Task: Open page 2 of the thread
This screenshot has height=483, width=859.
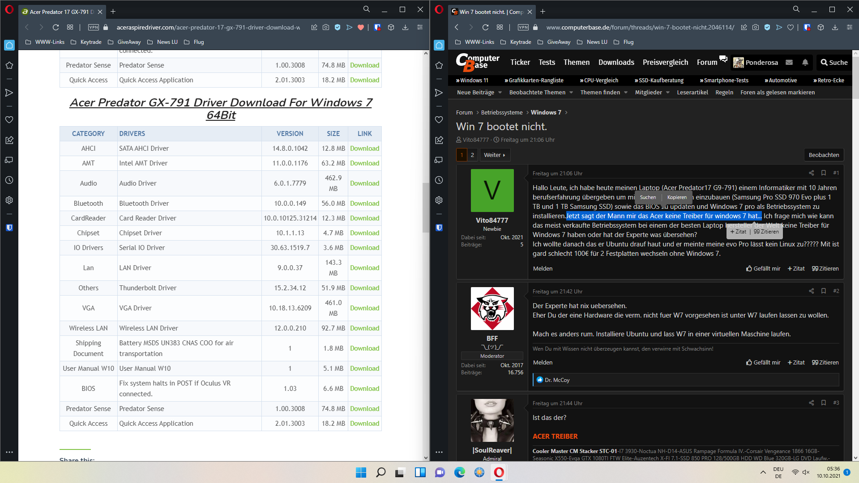Action: point(472,155)
